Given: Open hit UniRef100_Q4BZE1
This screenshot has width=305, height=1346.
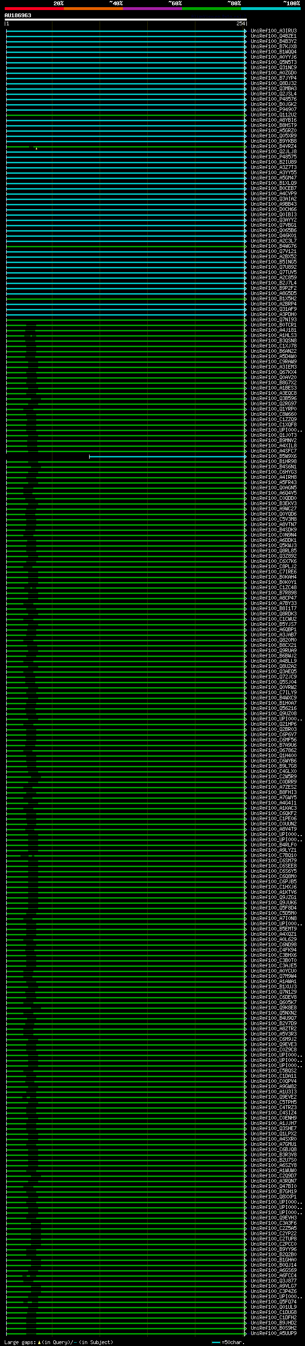Looking at the screenshot, I should point(274,36).
